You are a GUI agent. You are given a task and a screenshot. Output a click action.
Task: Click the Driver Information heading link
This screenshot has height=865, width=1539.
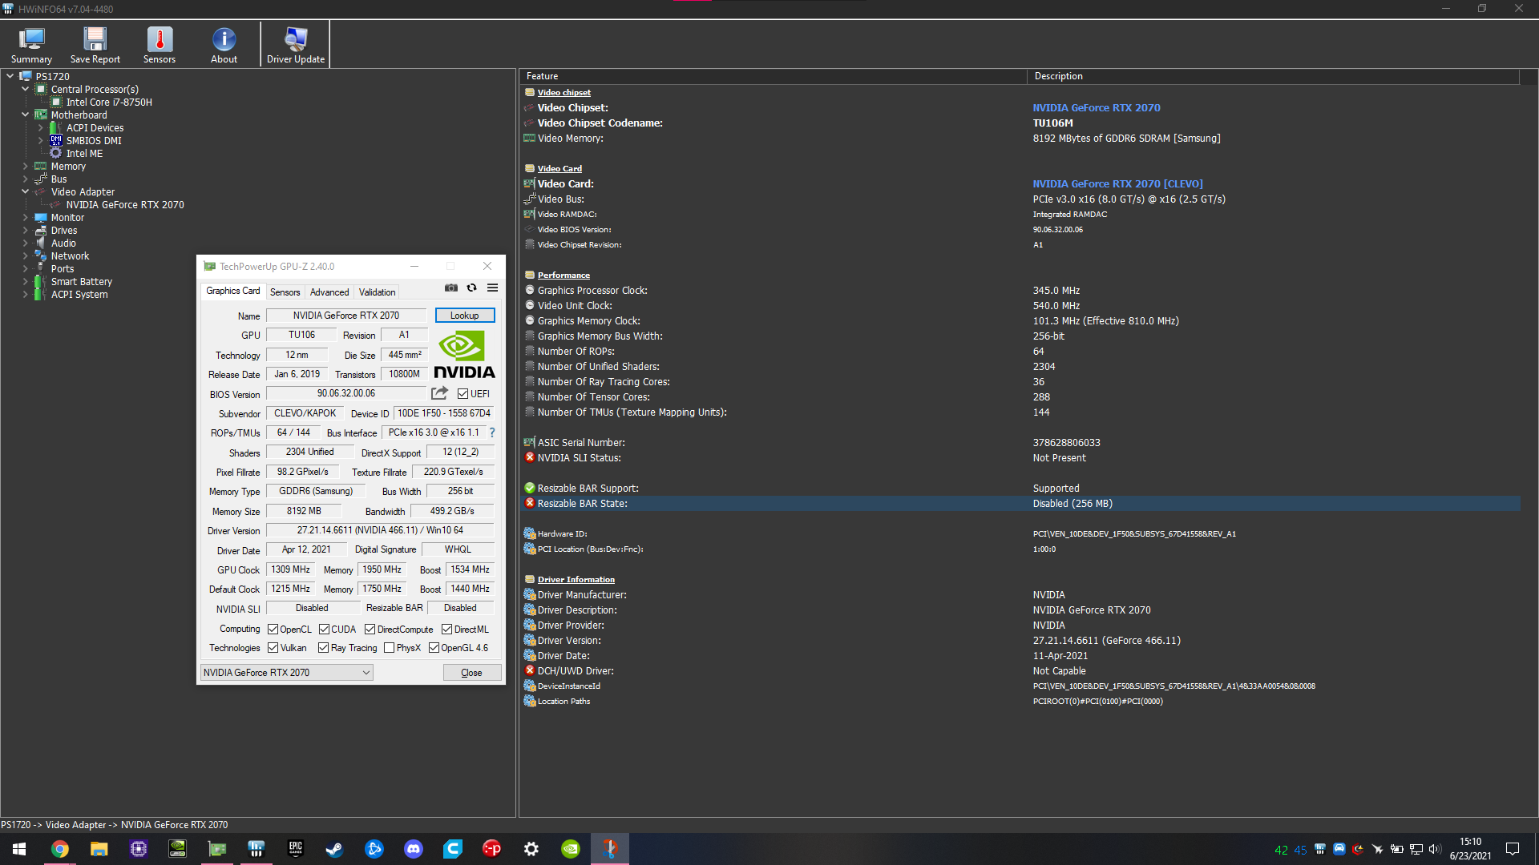576,579
